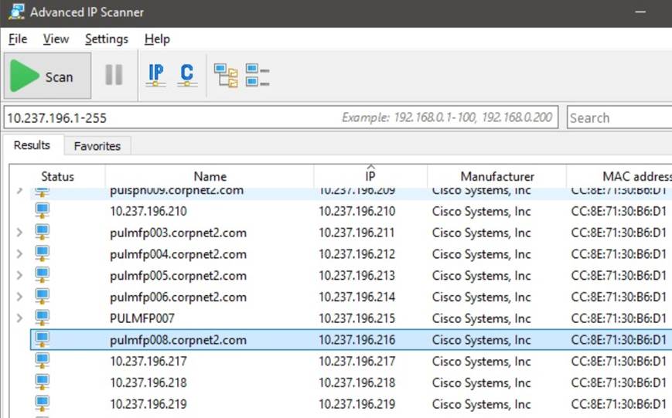Select the pulmfp004.corpnet2.com name
Viewport: 672px width, 418px height.
tap(179, 254)
